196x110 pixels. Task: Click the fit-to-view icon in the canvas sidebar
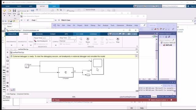coord(8,61)
